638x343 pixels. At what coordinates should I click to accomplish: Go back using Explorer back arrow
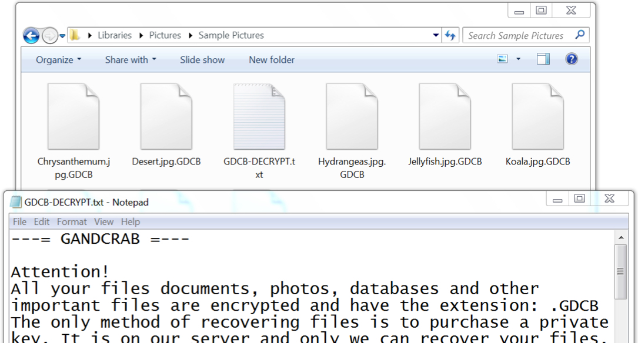pyautogui.click(x=31, y=36)
